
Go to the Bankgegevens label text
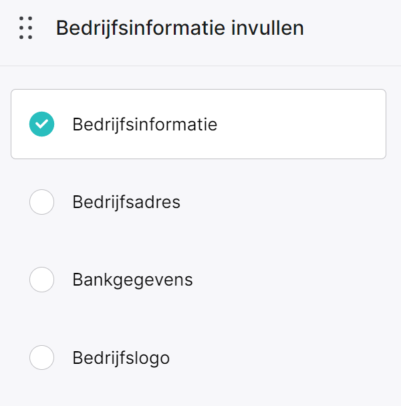132,280
